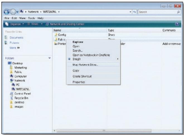
Task: Select Computer in folder tree
Action: point(21,76)
